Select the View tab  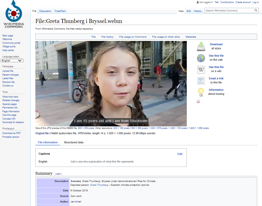point(181,11)
